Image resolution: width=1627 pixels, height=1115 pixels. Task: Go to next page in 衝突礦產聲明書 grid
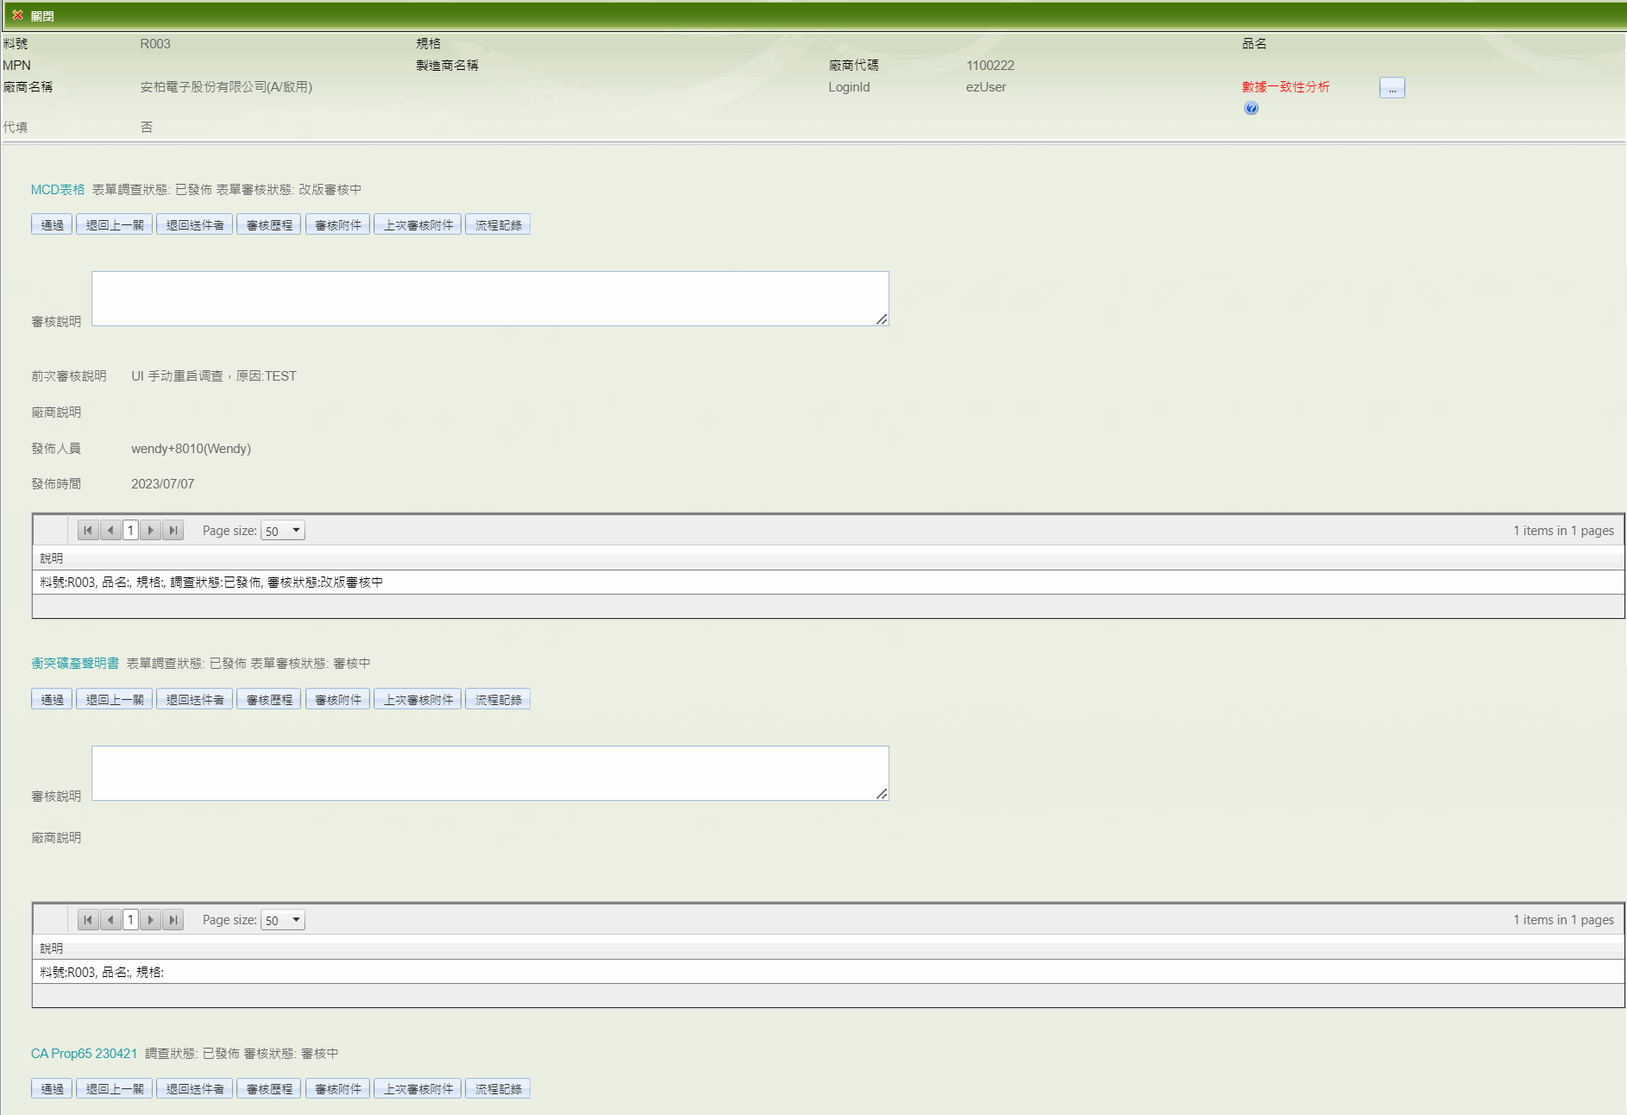(x=150, y=919)
